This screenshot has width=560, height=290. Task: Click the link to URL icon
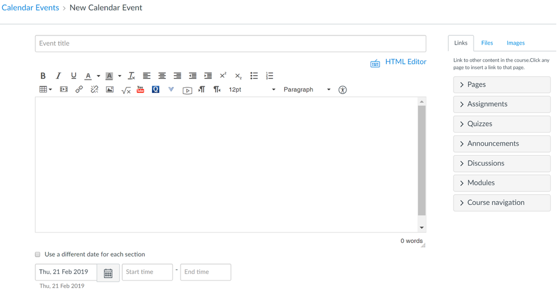pos(79,90)
